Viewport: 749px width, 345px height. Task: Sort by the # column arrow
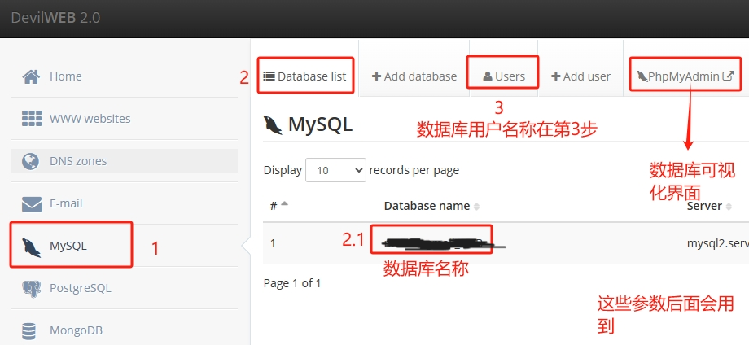[285, 203]
